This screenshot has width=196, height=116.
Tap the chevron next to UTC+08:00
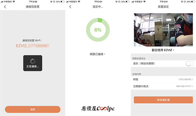coord(192,79)
